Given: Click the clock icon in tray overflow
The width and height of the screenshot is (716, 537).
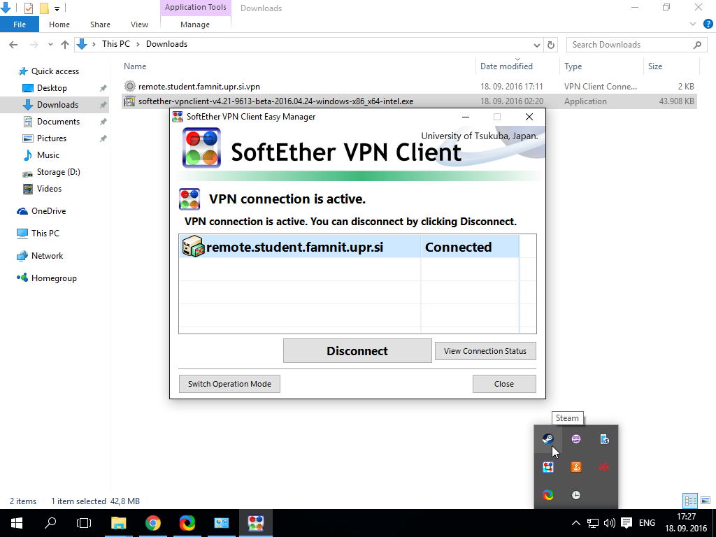Looking at the screenshot, I should click(575, 495).
